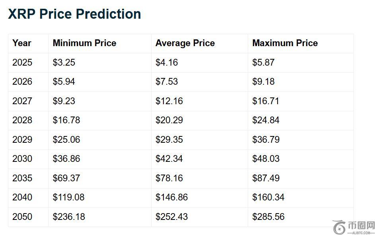Select the Minimum Price column header
The image size is (375, 235).
coord(84,43)
